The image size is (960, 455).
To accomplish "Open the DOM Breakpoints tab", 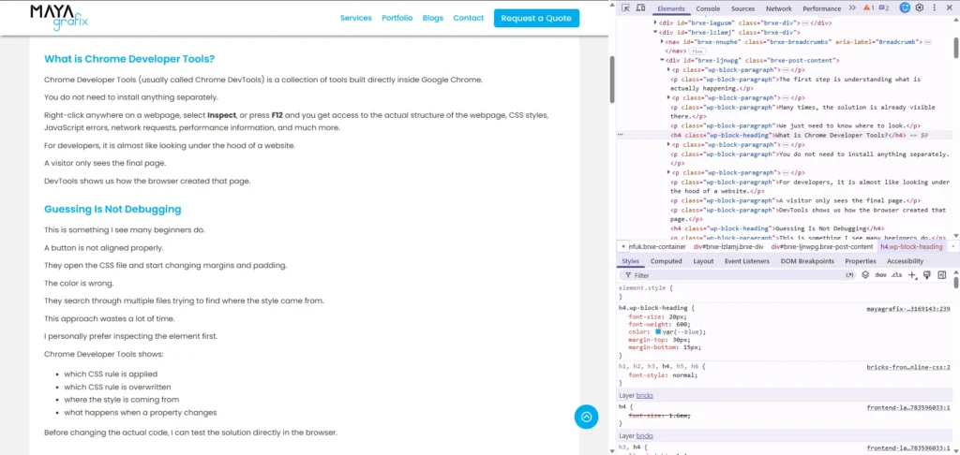I will (x=807, y=261).
